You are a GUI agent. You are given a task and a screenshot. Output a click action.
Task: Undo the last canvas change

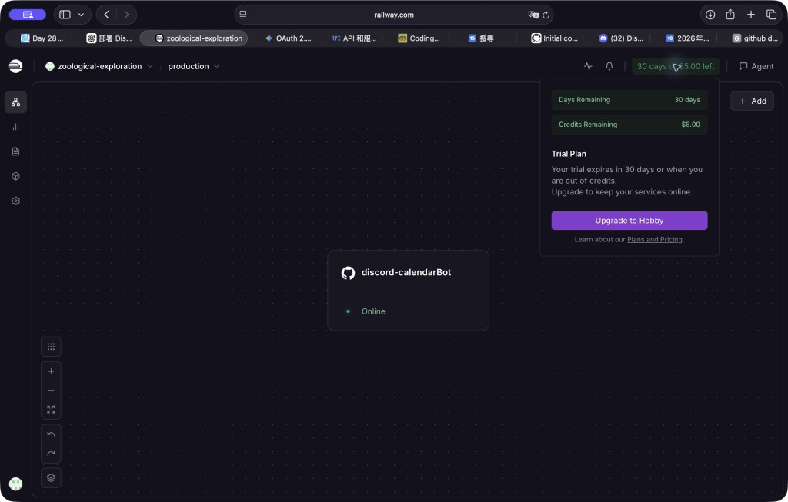(51, 434)
